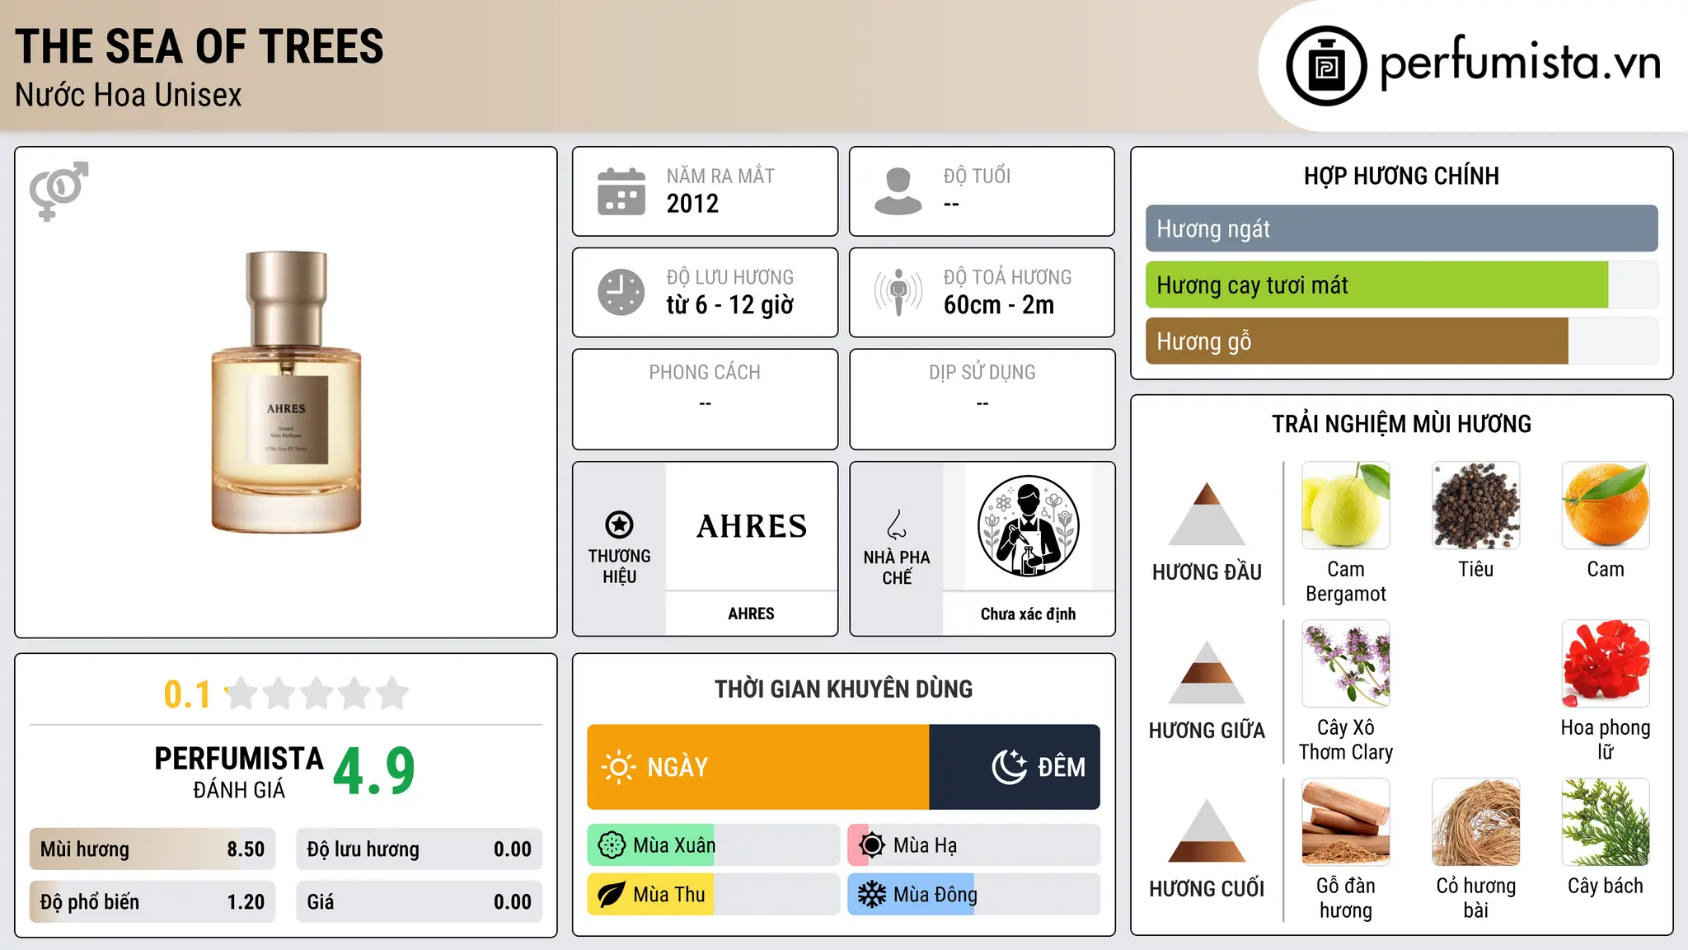Click the PERFUMISTA ĐÁNH GIÁ label

click(239, 771)
